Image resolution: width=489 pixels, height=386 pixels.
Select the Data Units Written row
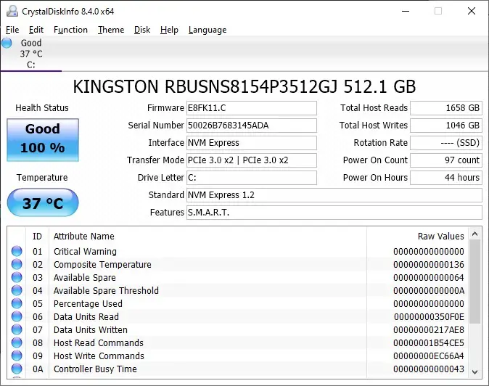(x=238, y=330)
